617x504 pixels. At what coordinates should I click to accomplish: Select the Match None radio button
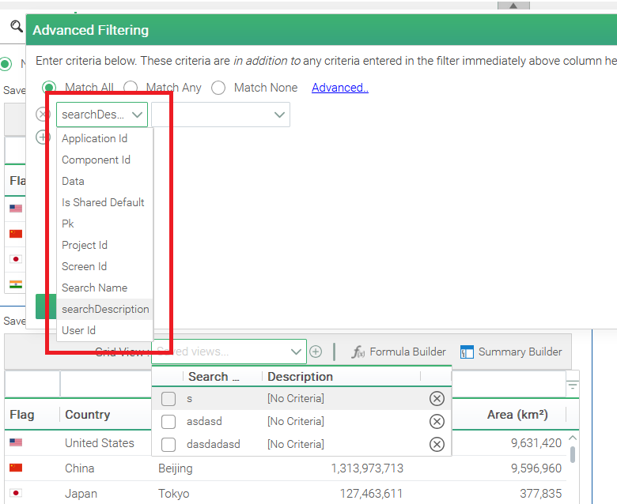pyautogui.click(x=218, y=88)
